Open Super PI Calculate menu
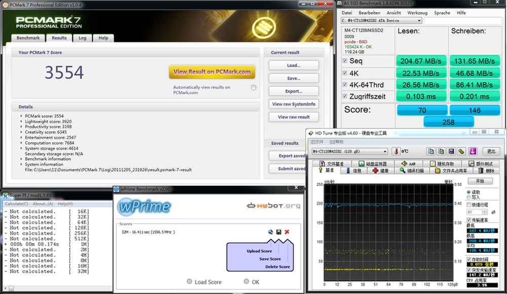This screenshot has width=507, height=294. point(17,204)
